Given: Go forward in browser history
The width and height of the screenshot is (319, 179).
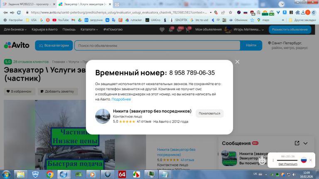Looking at the screenshot, I should coord(12,12).
